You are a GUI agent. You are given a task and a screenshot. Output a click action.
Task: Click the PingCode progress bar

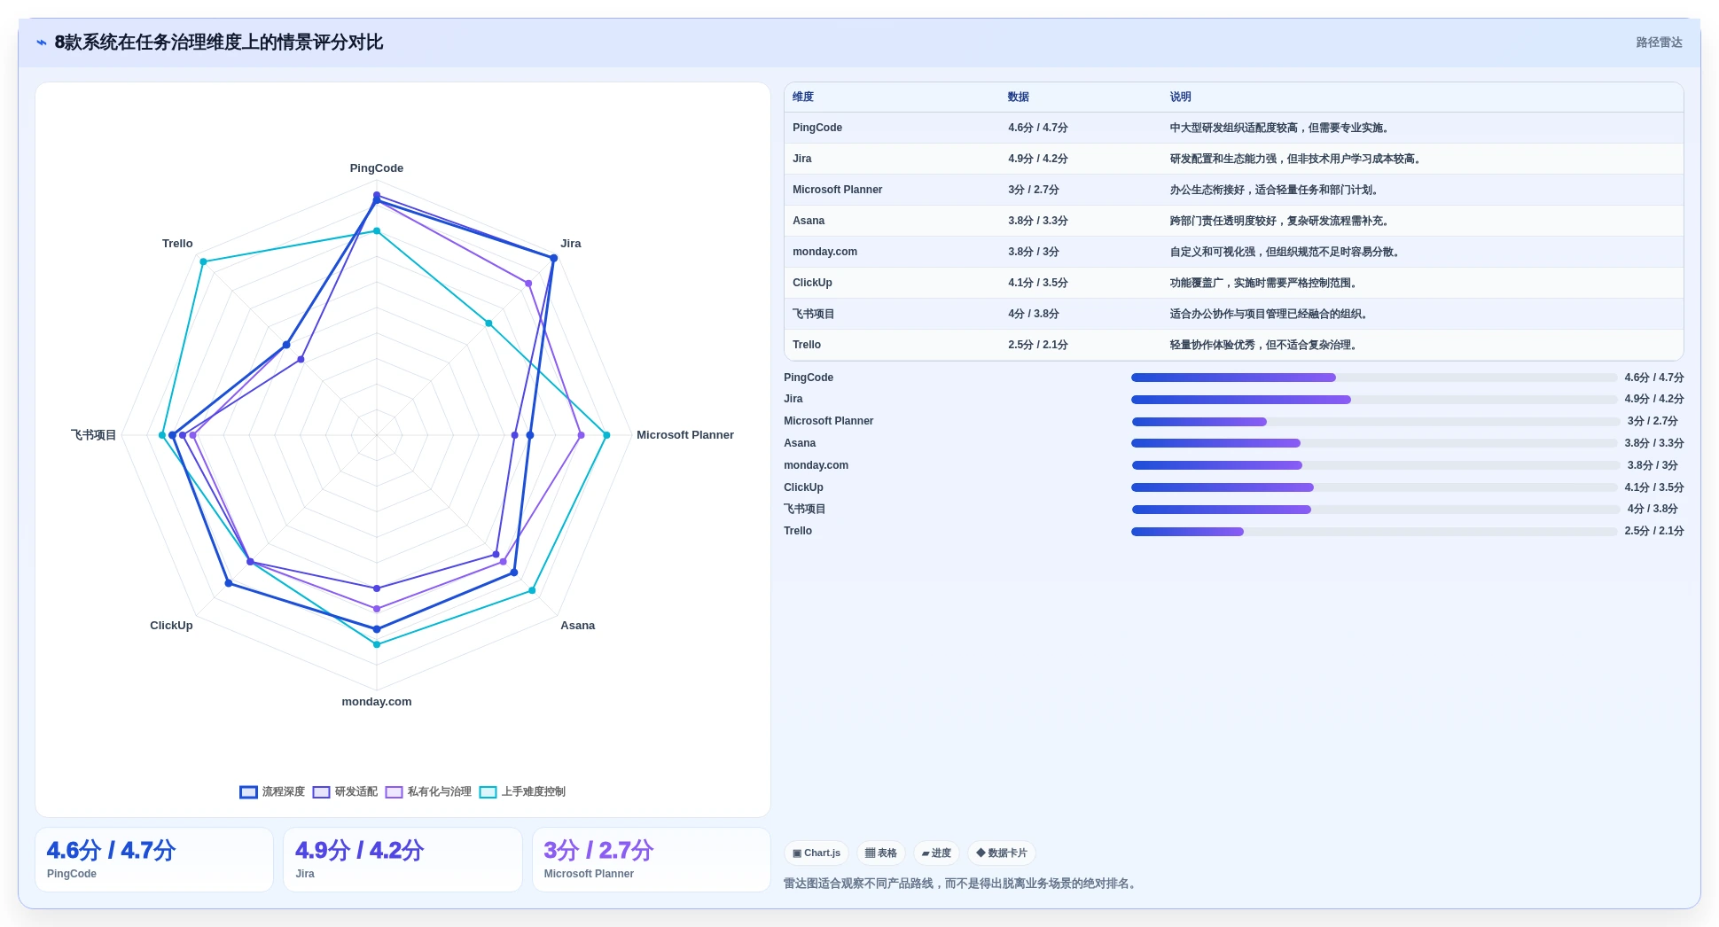coord(1373,378)
